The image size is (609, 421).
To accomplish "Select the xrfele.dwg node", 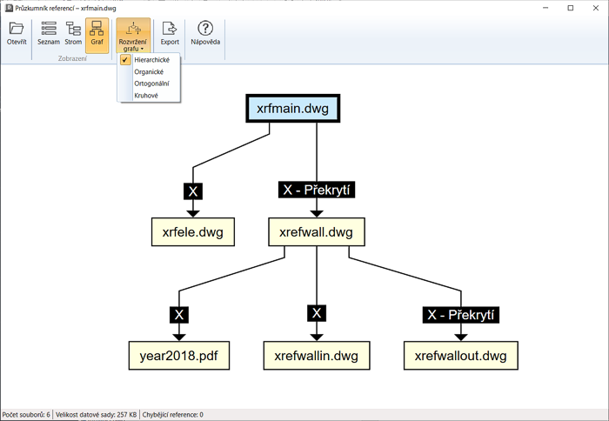I will coord(192,232).
